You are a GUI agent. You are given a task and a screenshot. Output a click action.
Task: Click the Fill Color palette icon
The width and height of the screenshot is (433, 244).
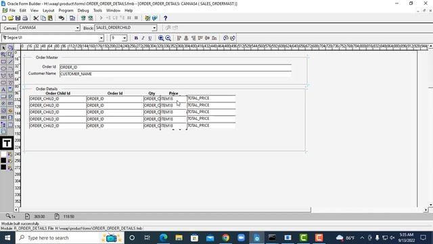(10, 154)
